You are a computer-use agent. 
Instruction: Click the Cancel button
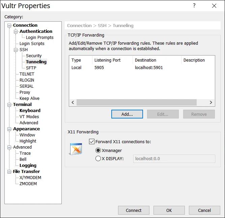pyautogui.click(x=204, y=210)
